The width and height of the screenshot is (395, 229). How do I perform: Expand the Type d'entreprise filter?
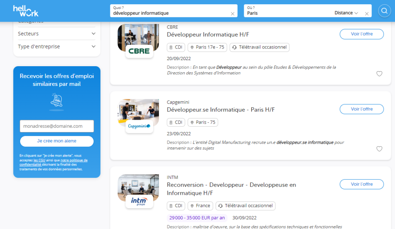(x=57, y=47)
